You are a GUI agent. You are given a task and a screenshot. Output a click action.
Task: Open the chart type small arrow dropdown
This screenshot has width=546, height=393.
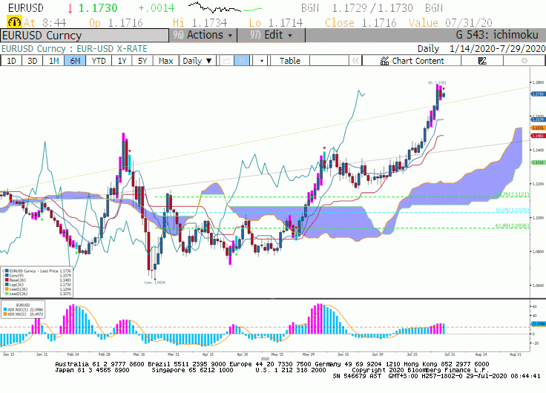262,62
